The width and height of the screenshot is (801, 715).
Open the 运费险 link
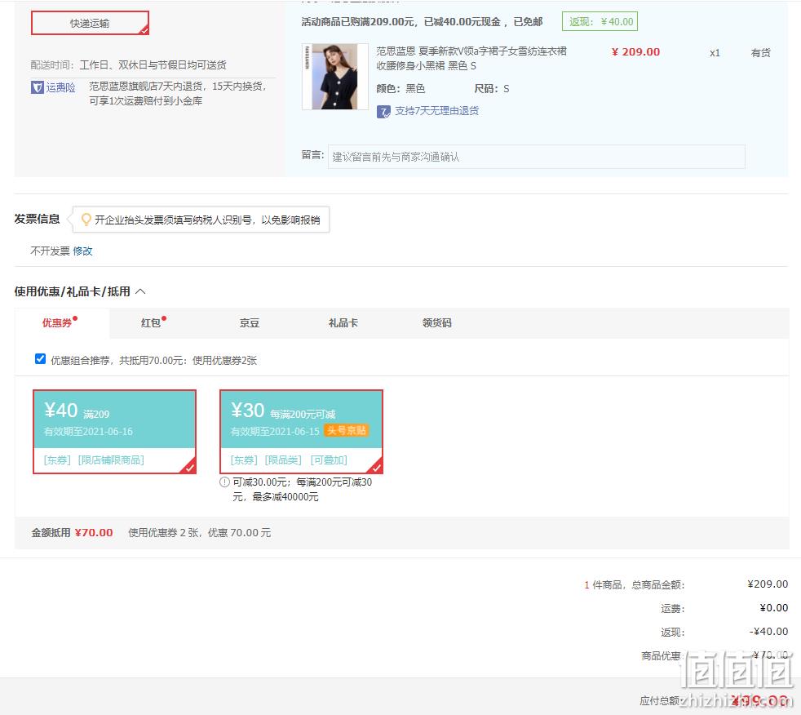pos(61,87)
